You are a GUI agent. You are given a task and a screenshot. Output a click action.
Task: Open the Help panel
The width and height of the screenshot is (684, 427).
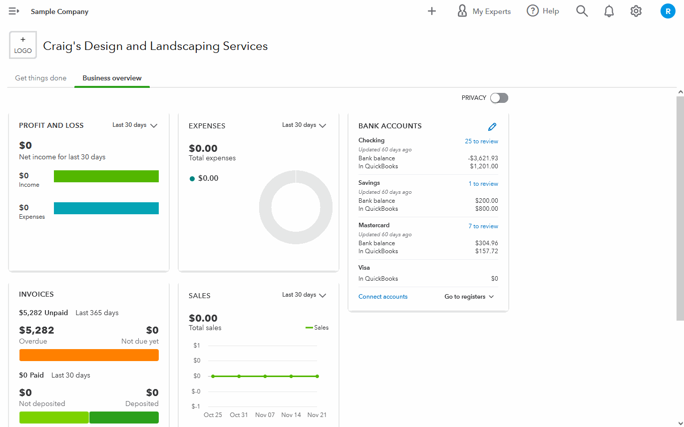[x=543, y=11]
